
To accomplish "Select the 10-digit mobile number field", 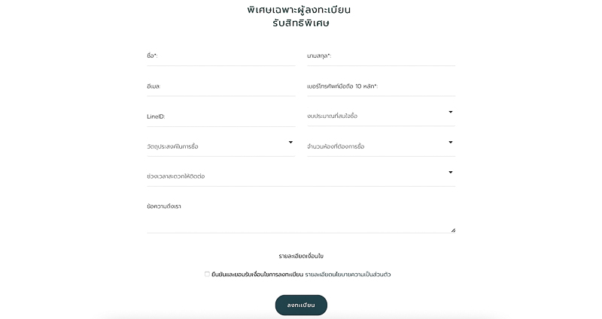I will point(382,86).
